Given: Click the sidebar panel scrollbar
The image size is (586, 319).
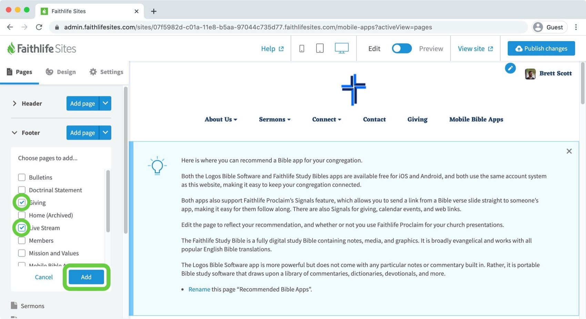Looking at the screenshot, I should [125, 160].
